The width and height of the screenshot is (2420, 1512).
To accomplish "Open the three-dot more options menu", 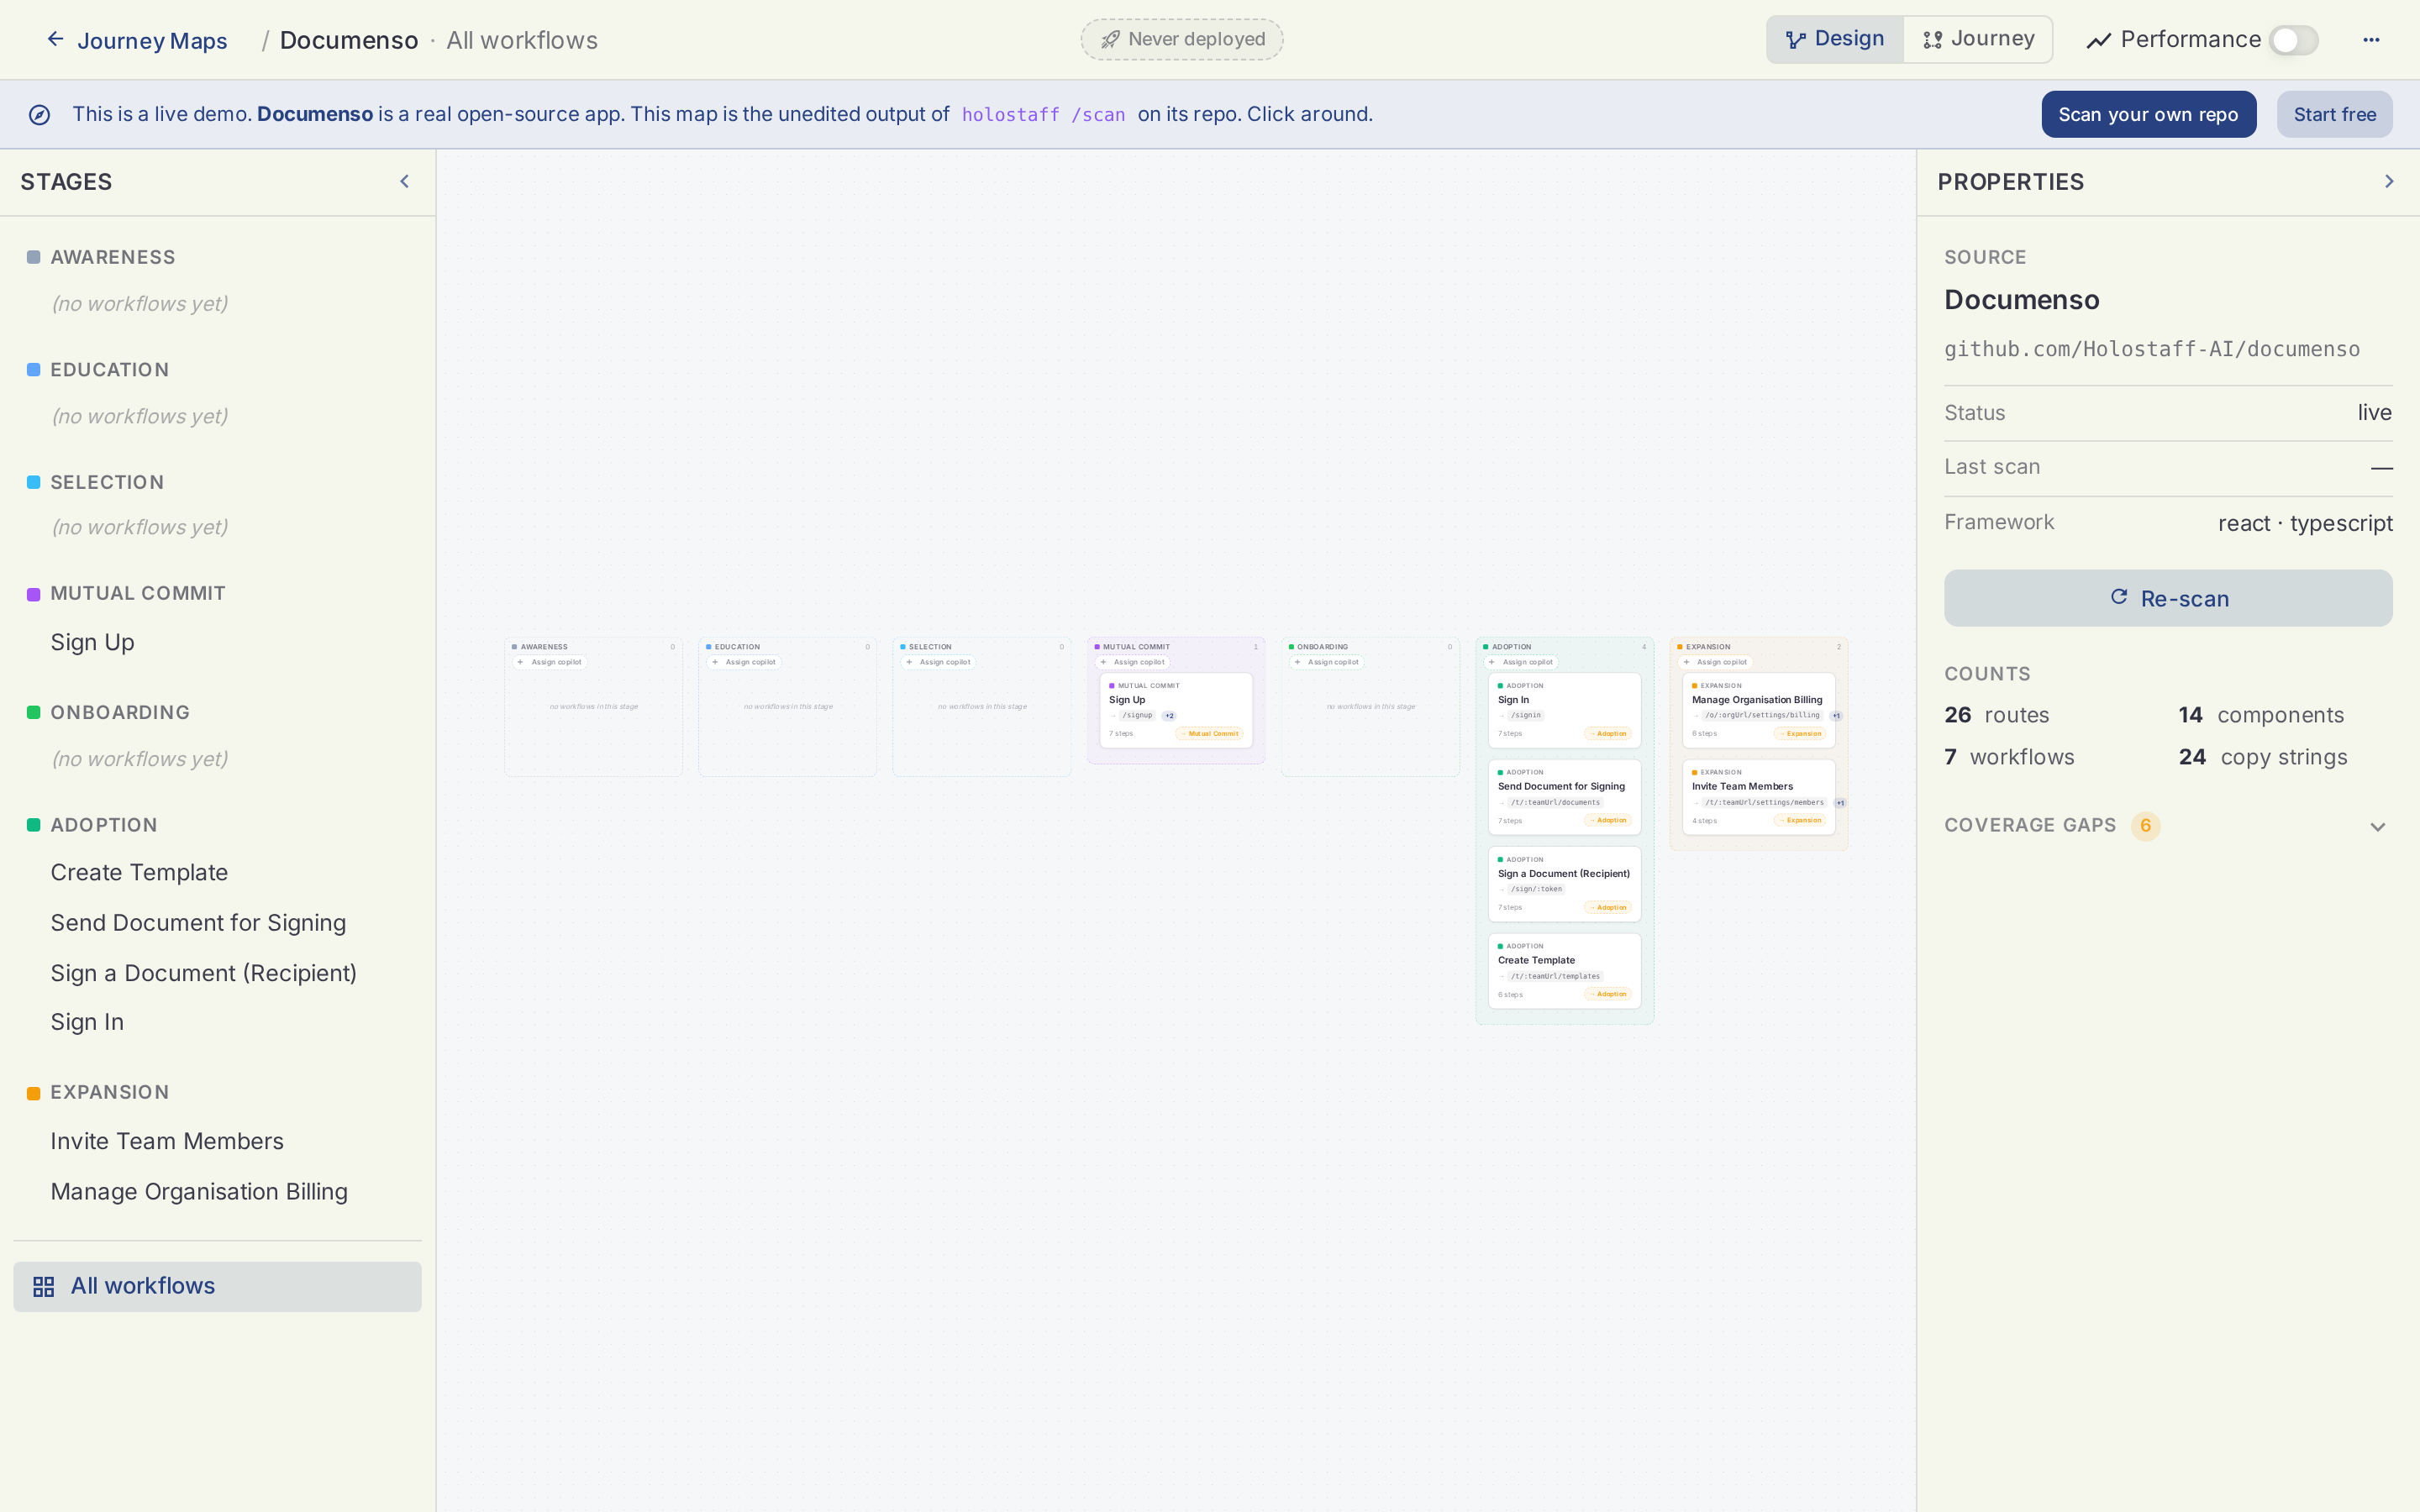I will (x=2371, y=40).
